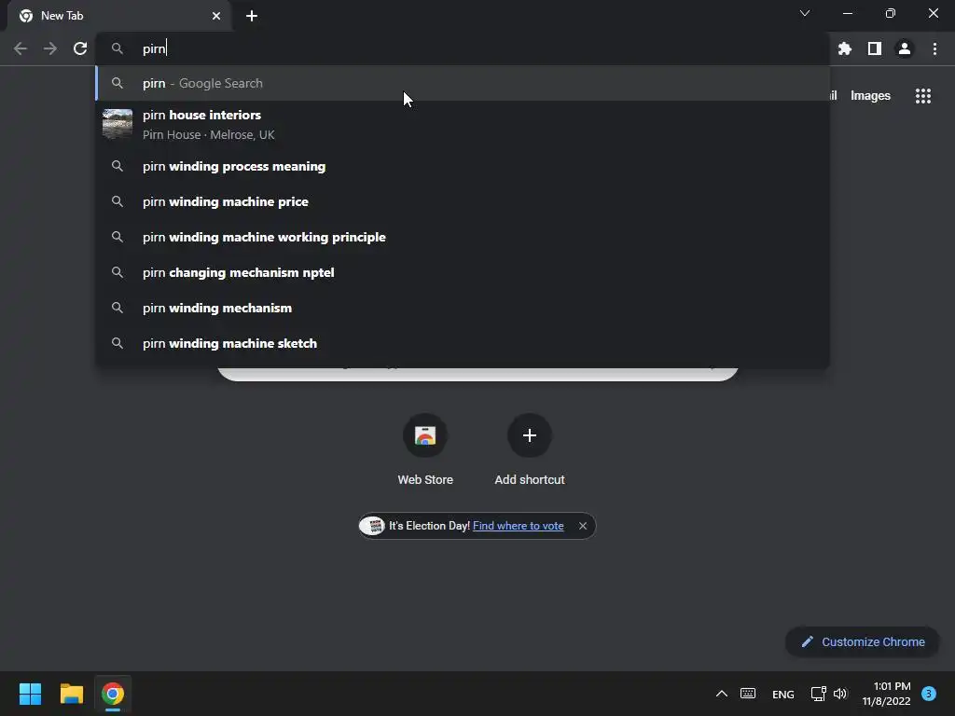Open the Windows Start menu
The height and width of the screenshot is (716, 955).
(30, 694)
